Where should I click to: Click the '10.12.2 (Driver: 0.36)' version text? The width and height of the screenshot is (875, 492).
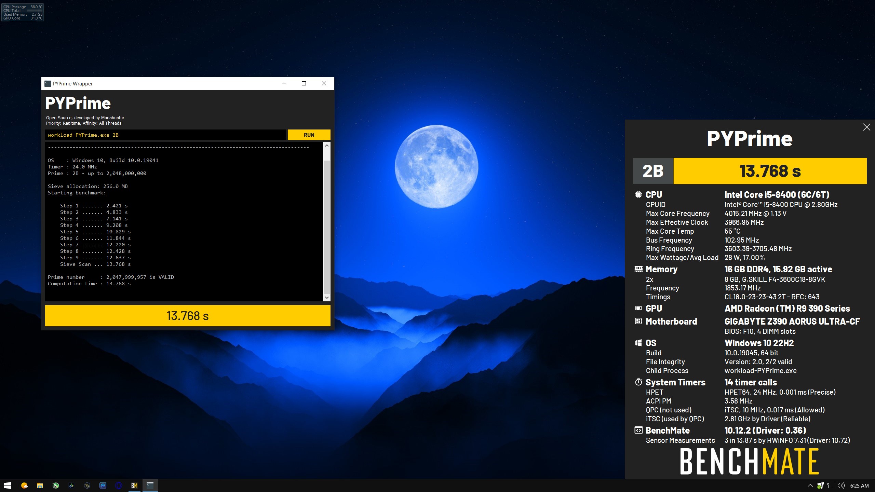coord(765,430)
